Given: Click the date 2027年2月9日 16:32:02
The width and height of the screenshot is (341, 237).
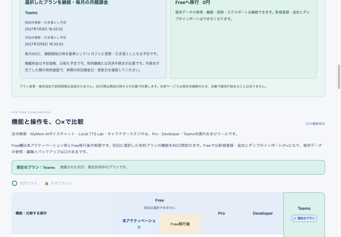Looking at the screenshot, I should click(x=44, y=44).
